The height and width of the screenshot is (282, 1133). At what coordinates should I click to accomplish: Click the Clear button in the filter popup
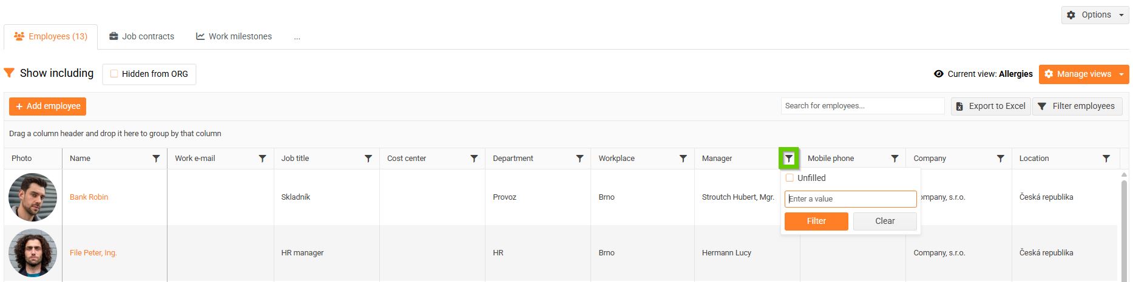[884, 221]
